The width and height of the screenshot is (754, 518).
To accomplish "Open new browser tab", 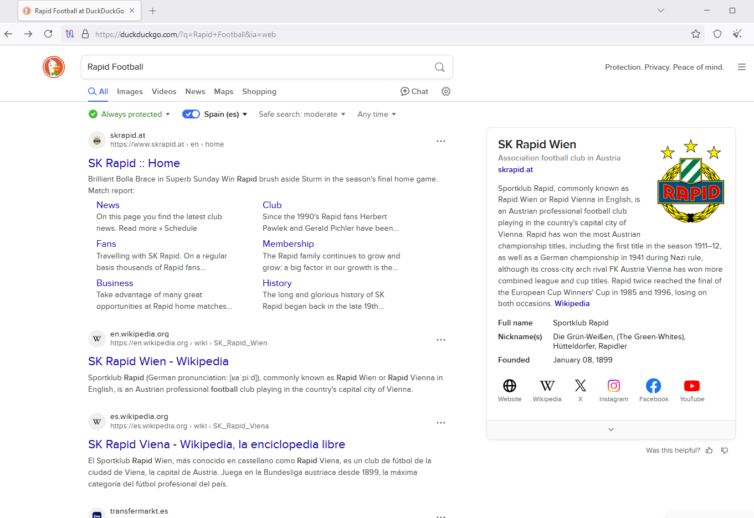I will [153, 11].
